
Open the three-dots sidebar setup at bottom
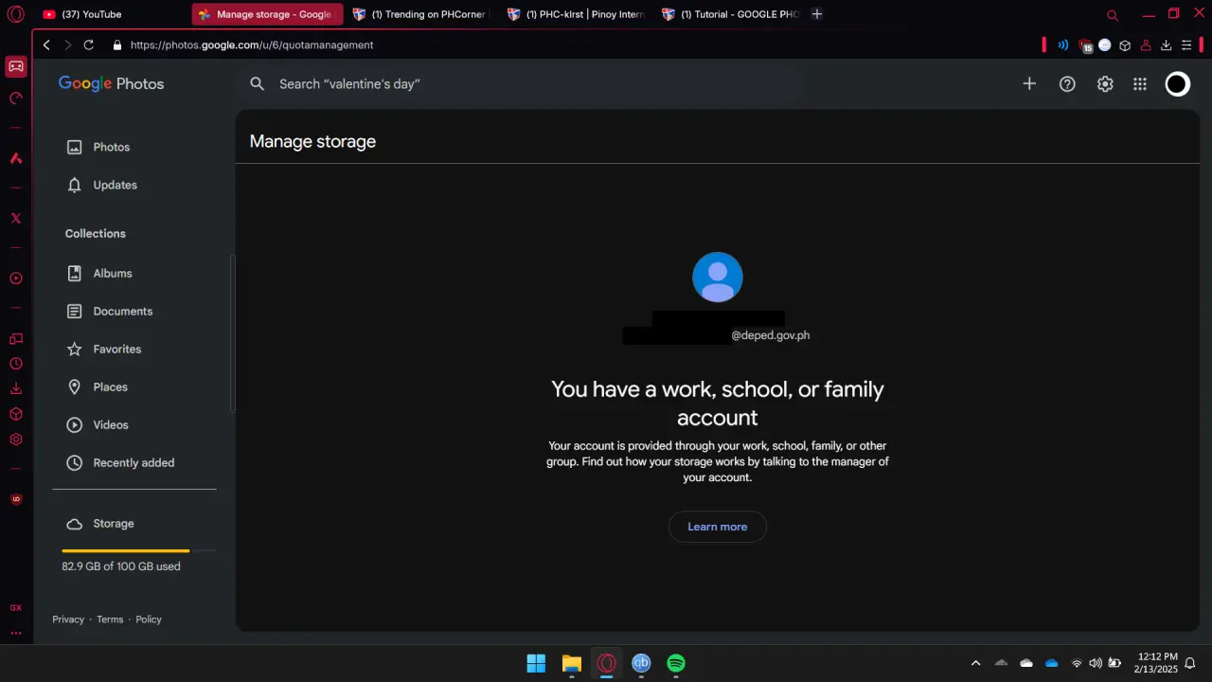coord(15,633)
